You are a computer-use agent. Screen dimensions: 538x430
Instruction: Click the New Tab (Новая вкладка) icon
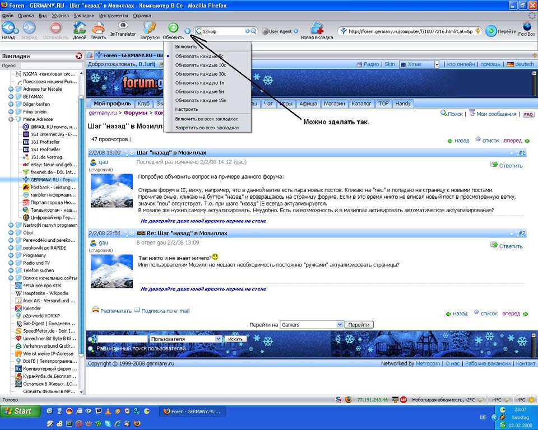(x=317, y=28)
